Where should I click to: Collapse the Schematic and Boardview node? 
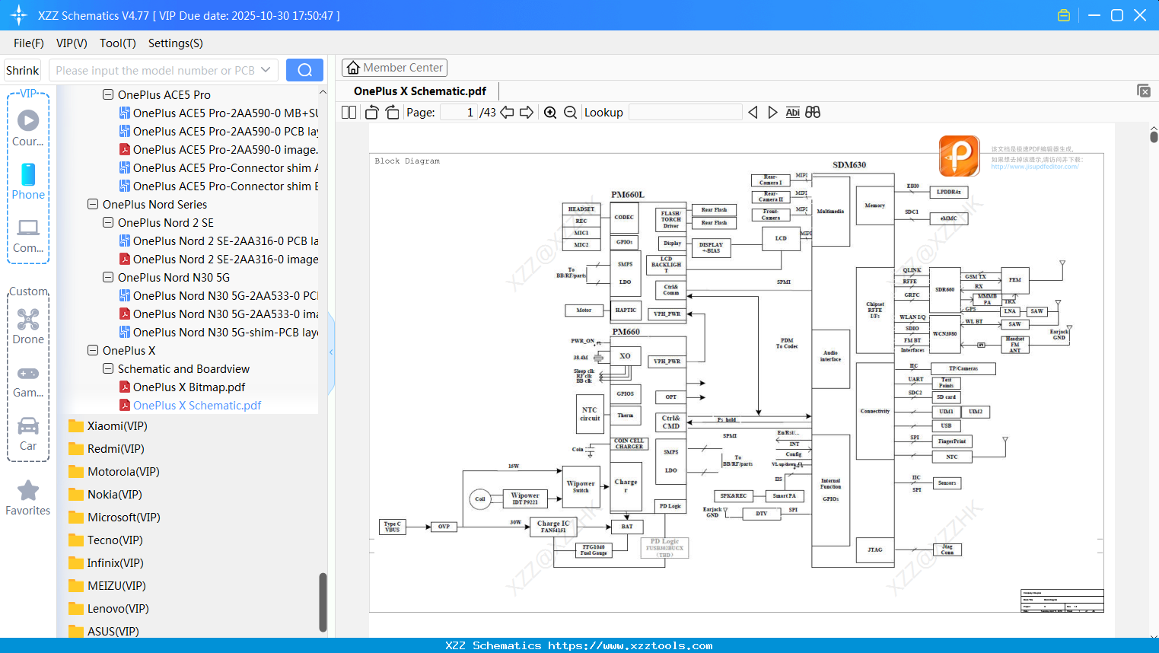pyautogui.click(x=108, y=368)
